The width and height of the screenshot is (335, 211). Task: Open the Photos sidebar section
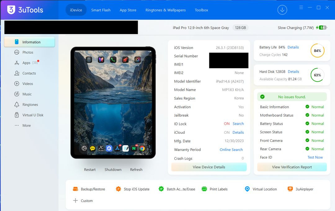click(x=28, y=52)
